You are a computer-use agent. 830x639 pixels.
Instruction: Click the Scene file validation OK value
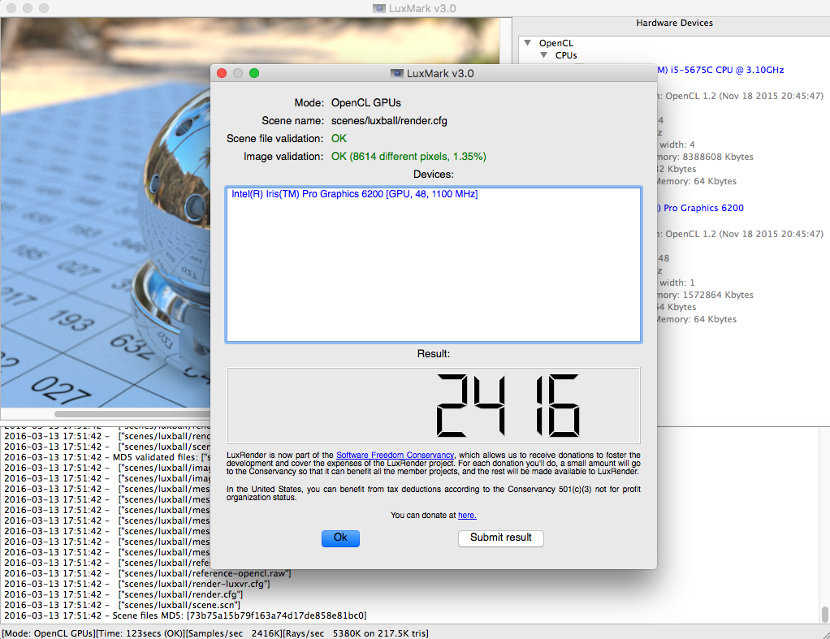[339, 139]
